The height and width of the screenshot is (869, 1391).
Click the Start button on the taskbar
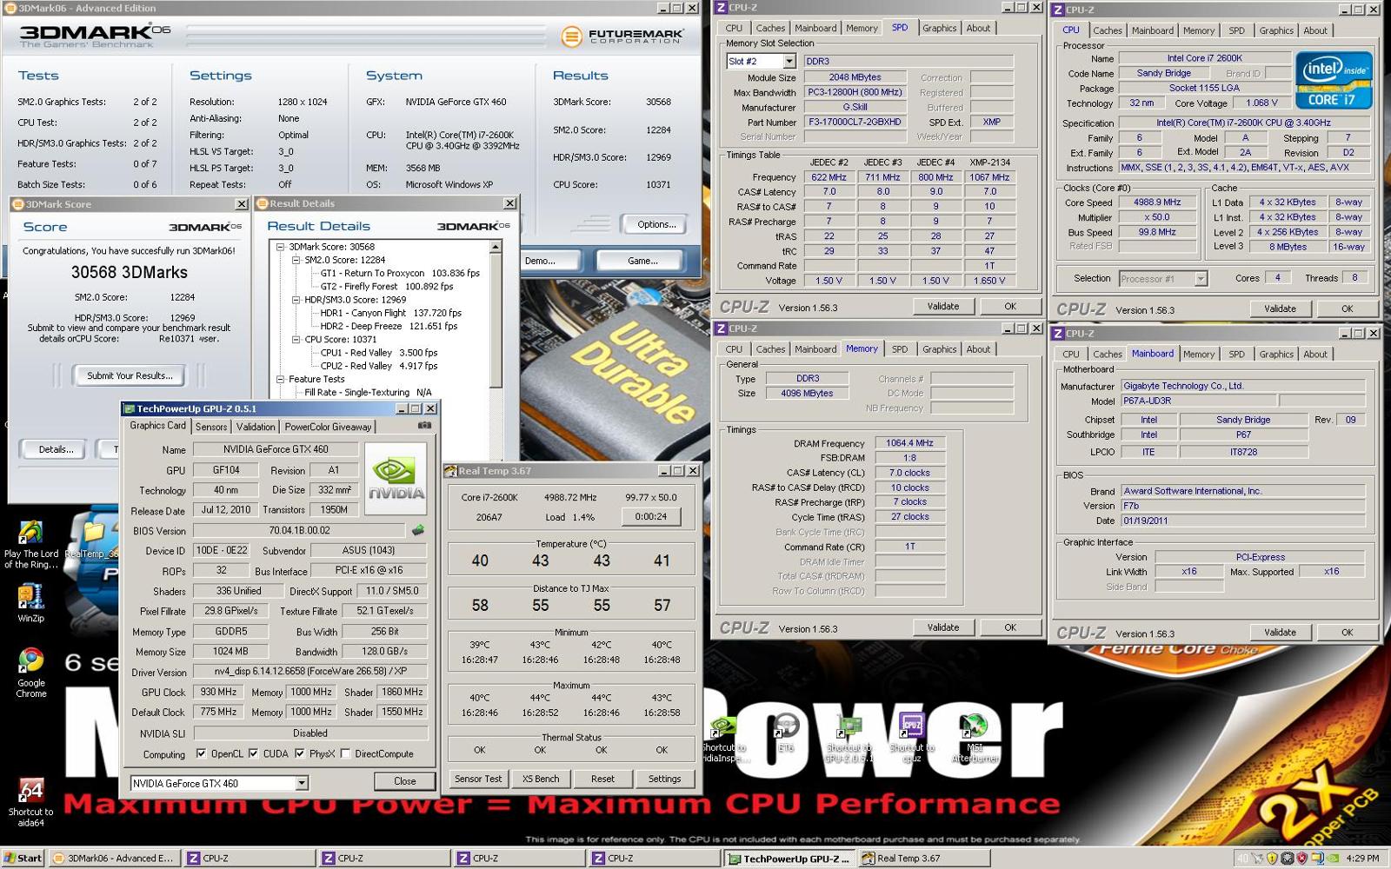[x=23, y=858]
